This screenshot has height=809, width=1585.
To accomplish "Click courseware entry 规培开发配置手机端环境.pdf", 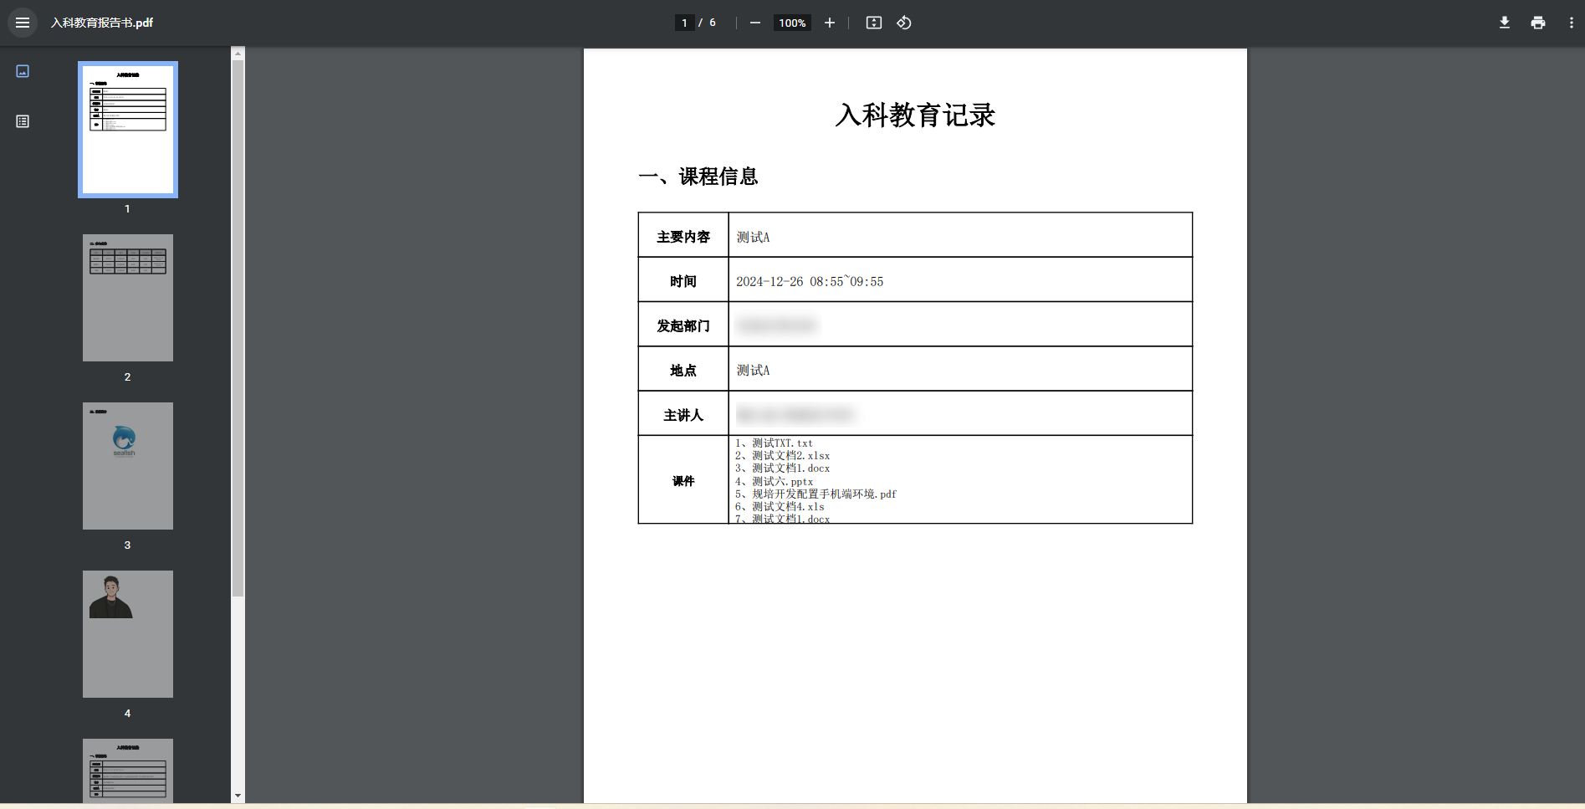I will pos(816,494).
